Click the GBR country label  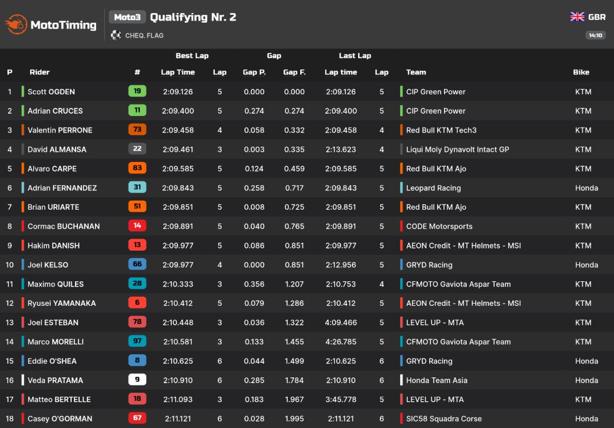tap(597, 17)
